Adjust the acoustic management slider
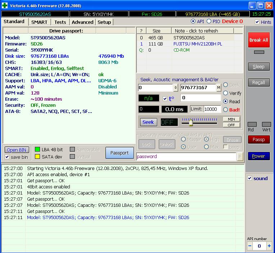Screen dimensions: 275x253 (x=191, y=123)
